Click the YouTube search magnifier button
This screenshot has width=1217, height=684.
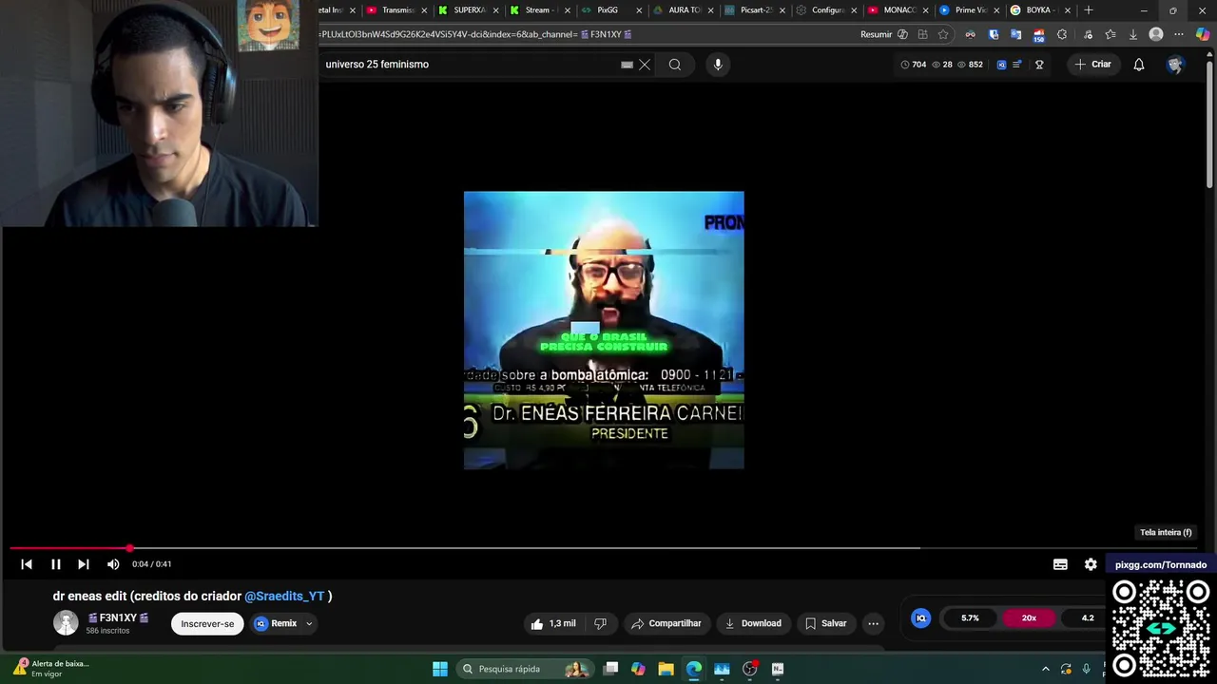click(675, 65)
